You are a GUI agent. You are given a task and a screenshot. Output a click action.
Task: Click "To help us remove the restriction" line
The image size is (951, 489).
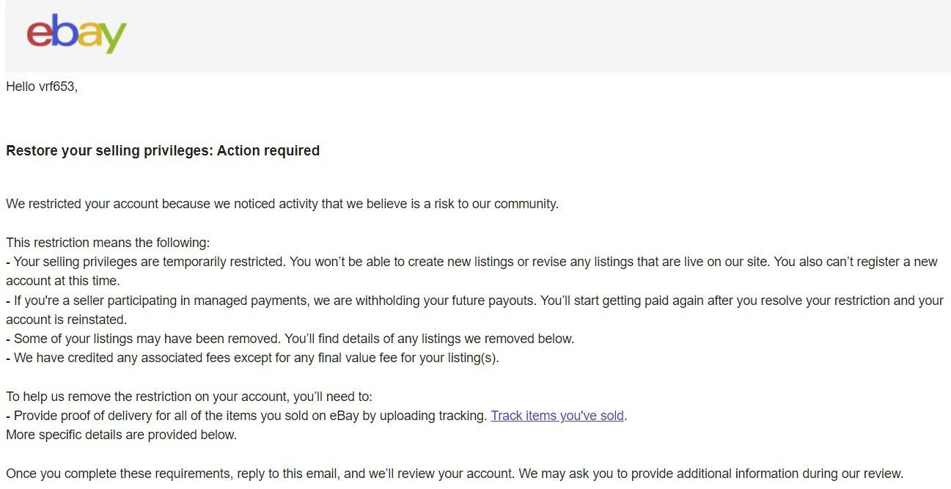coord(189,397)
